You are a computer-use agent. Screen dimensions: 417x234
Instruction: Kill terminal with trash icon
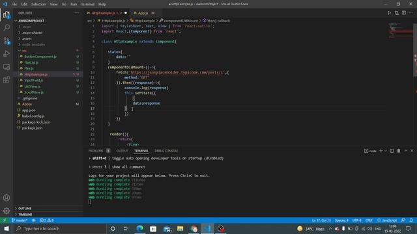coord(399,151)
